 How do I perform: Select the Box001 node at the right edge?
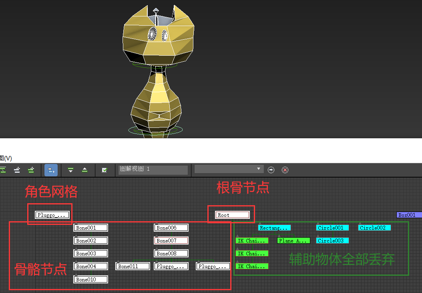pos(408,215)
